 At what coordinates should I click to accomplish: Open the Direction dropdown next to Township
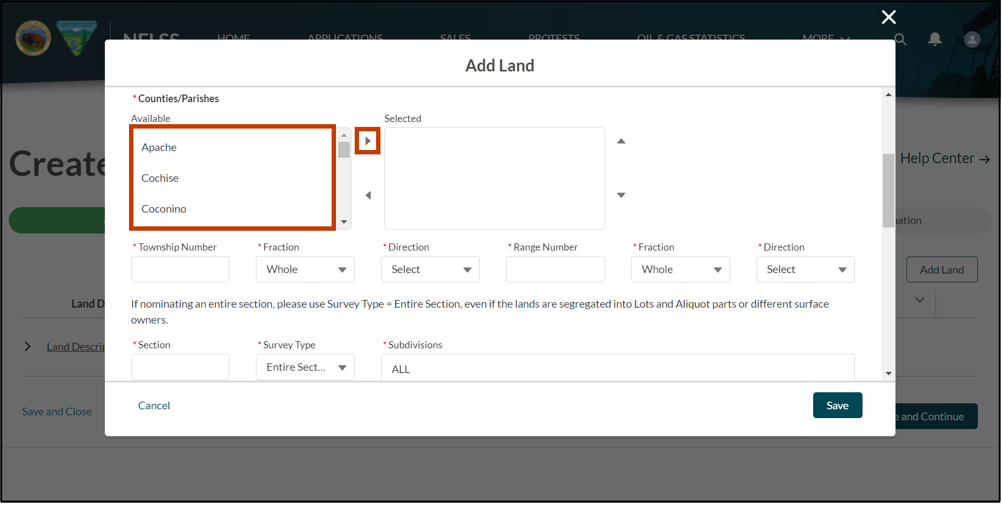[x=430, y=269]
